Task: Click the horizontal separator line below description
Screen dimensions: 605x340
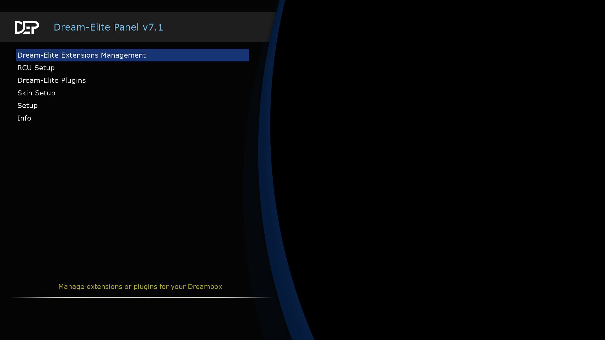Action: click(x=142, y=297)
